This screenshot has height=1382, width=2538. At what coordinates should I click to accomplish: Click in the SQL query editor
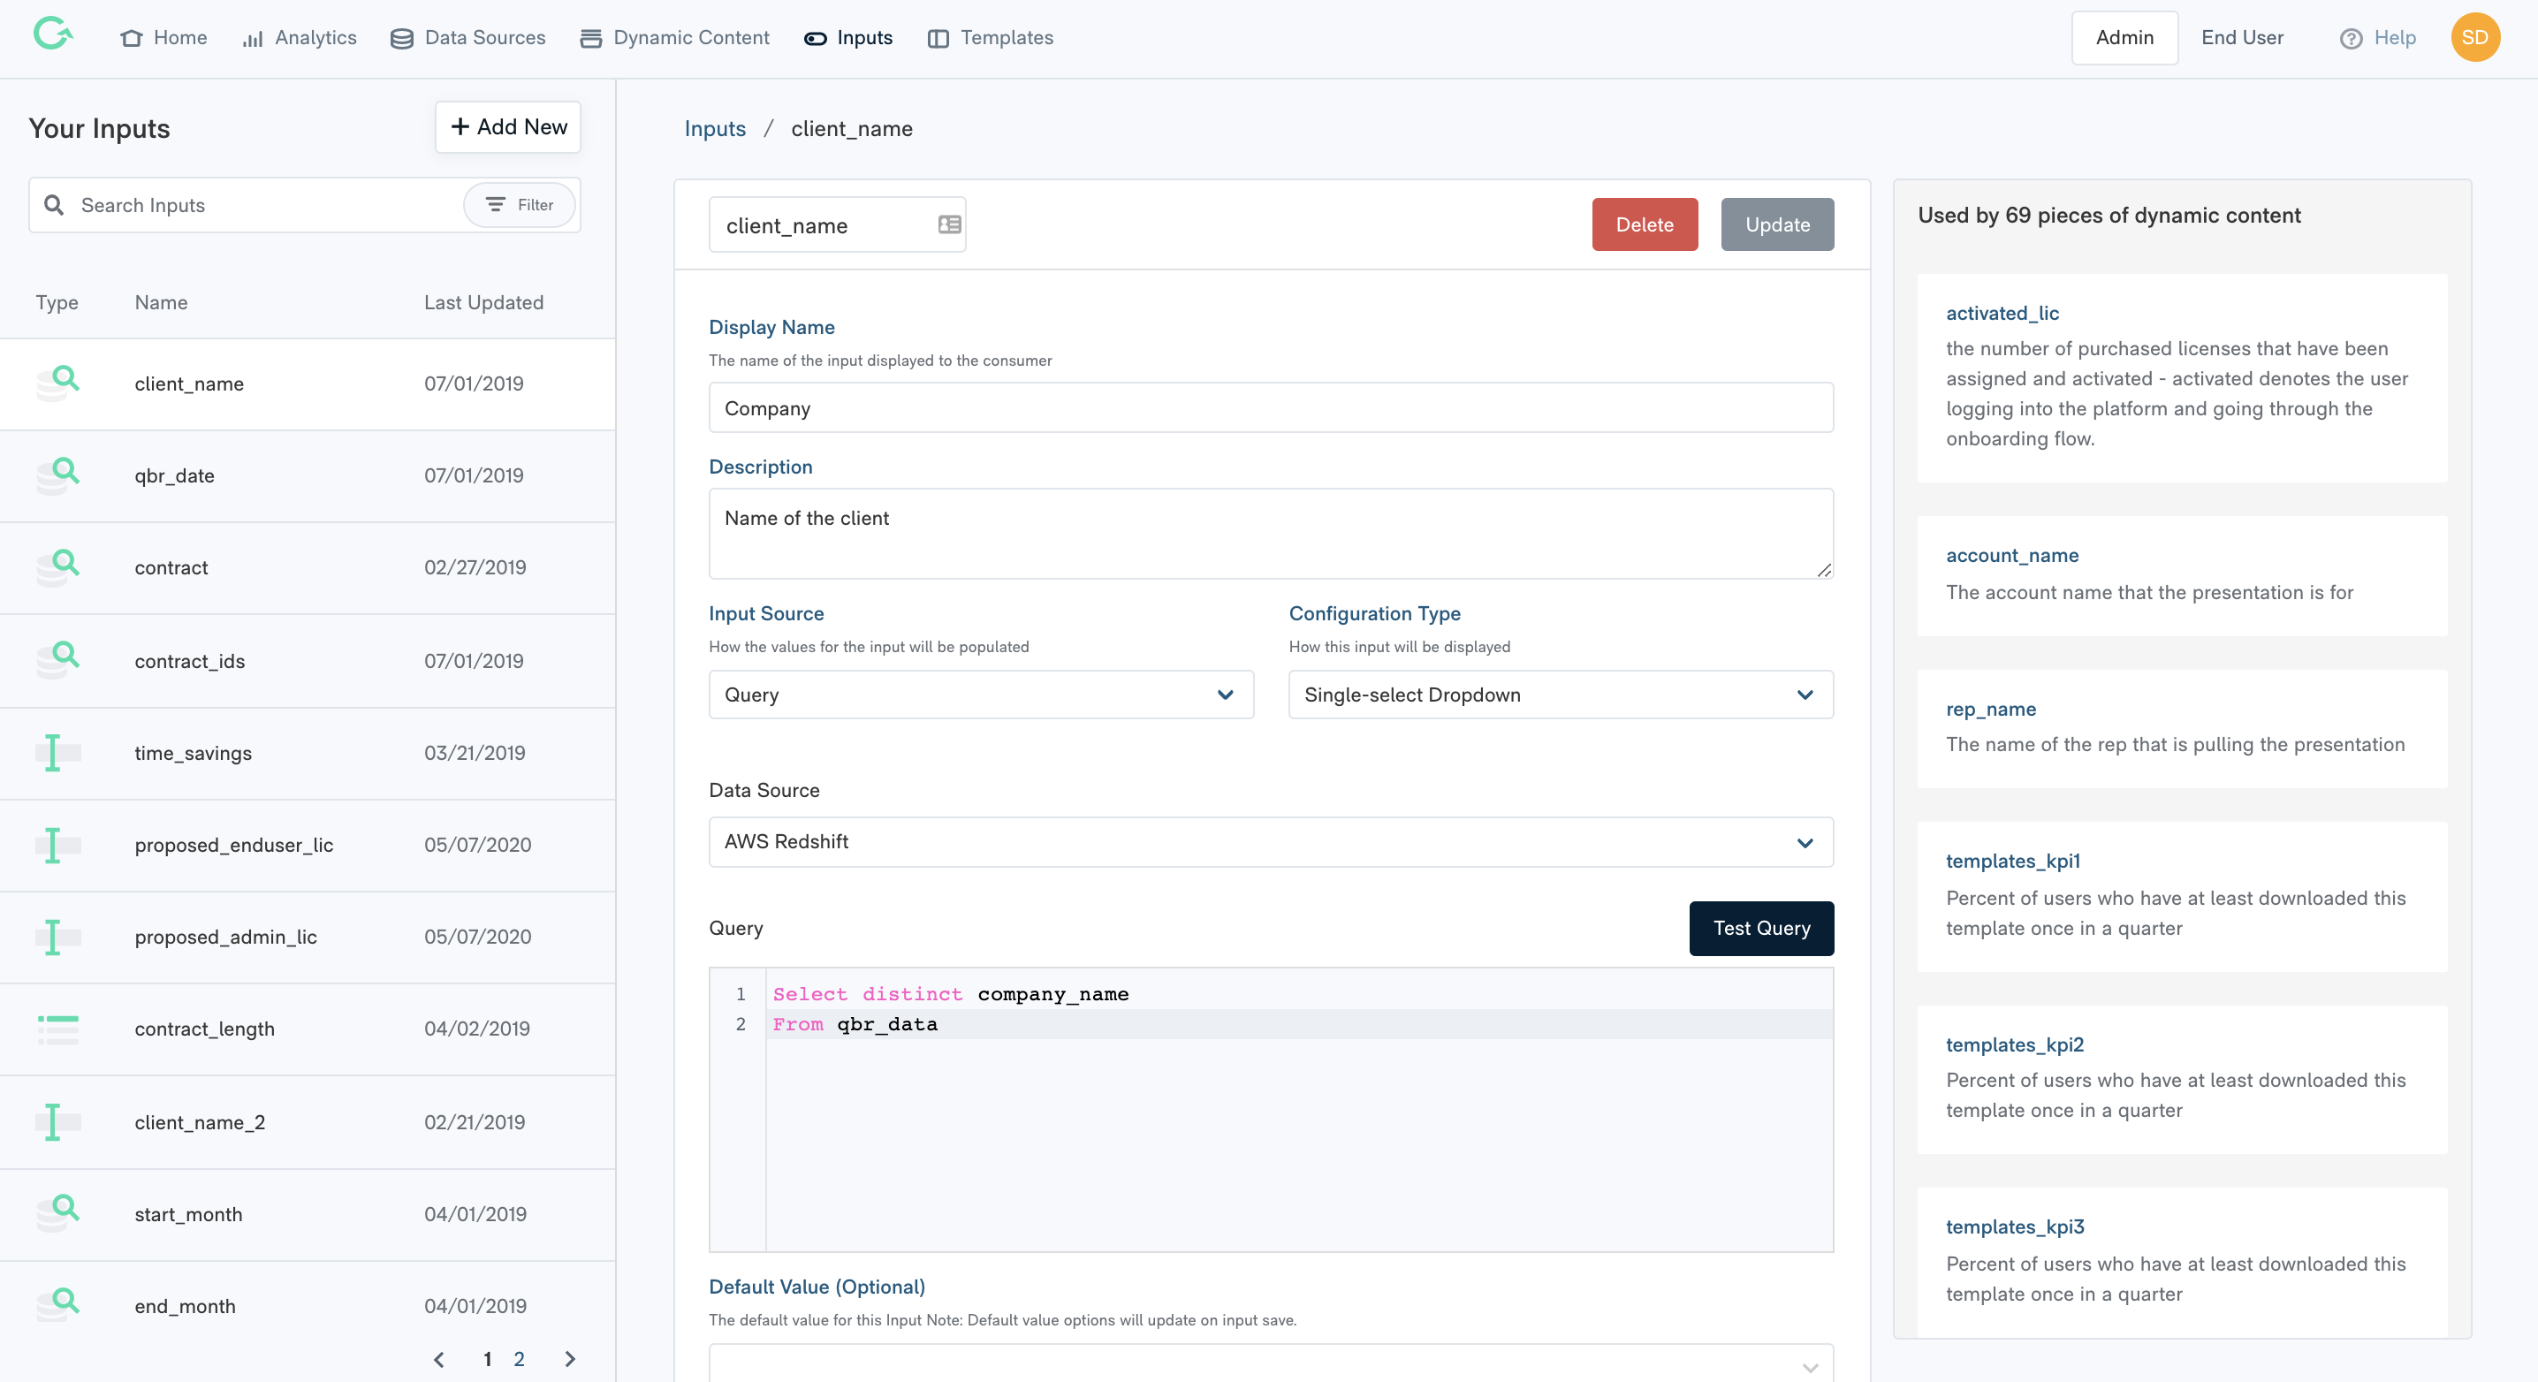pos(1271,1109)
